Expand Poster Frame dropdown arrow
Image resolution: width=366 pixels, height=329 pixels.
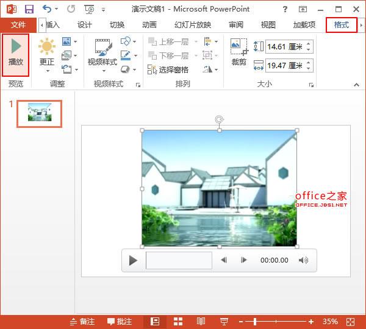tap(76, 55)
